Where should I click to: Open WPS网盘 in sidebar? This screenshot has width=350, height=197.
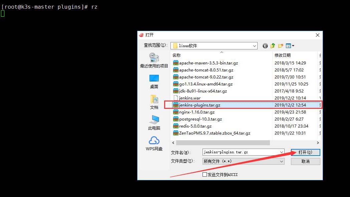pos(154,143)
